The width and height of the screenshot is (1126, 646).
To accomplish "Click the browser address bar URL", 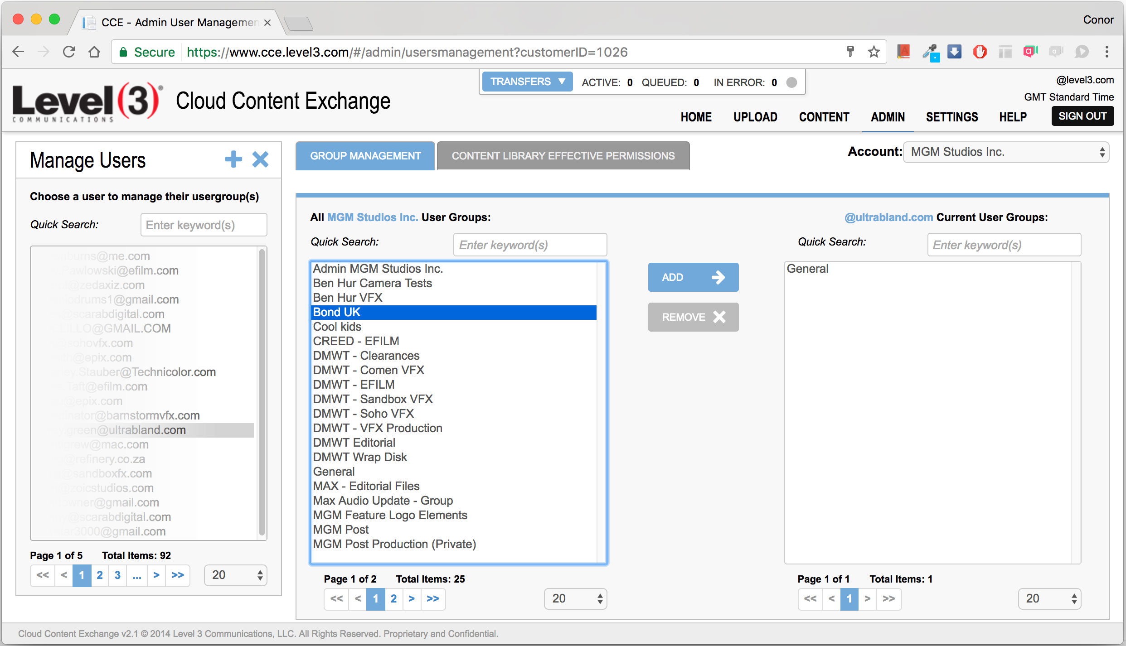I will pyautogui.click(x=407, y=52).
